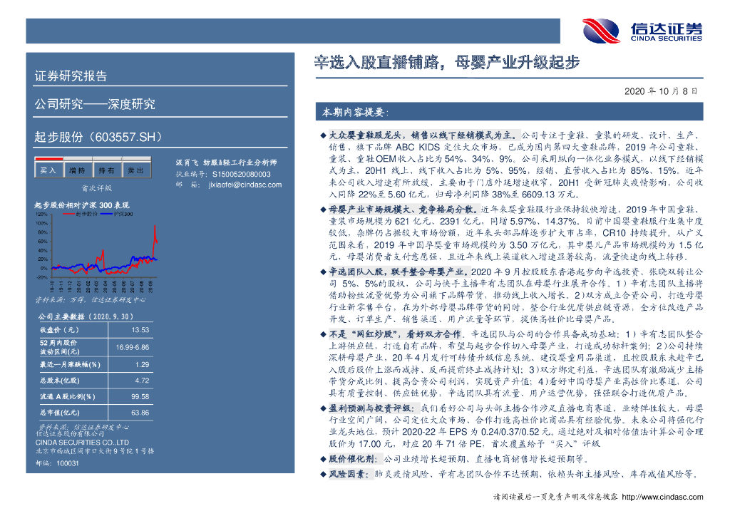Click the 最近一月涨跌幅(%) label
730x516 pixels.
[70, 364]
